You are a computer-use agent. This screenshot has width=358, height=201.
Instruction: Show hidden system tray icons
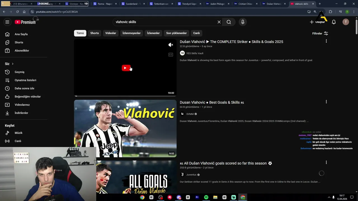pyautogui.click(x=329, y=197)
